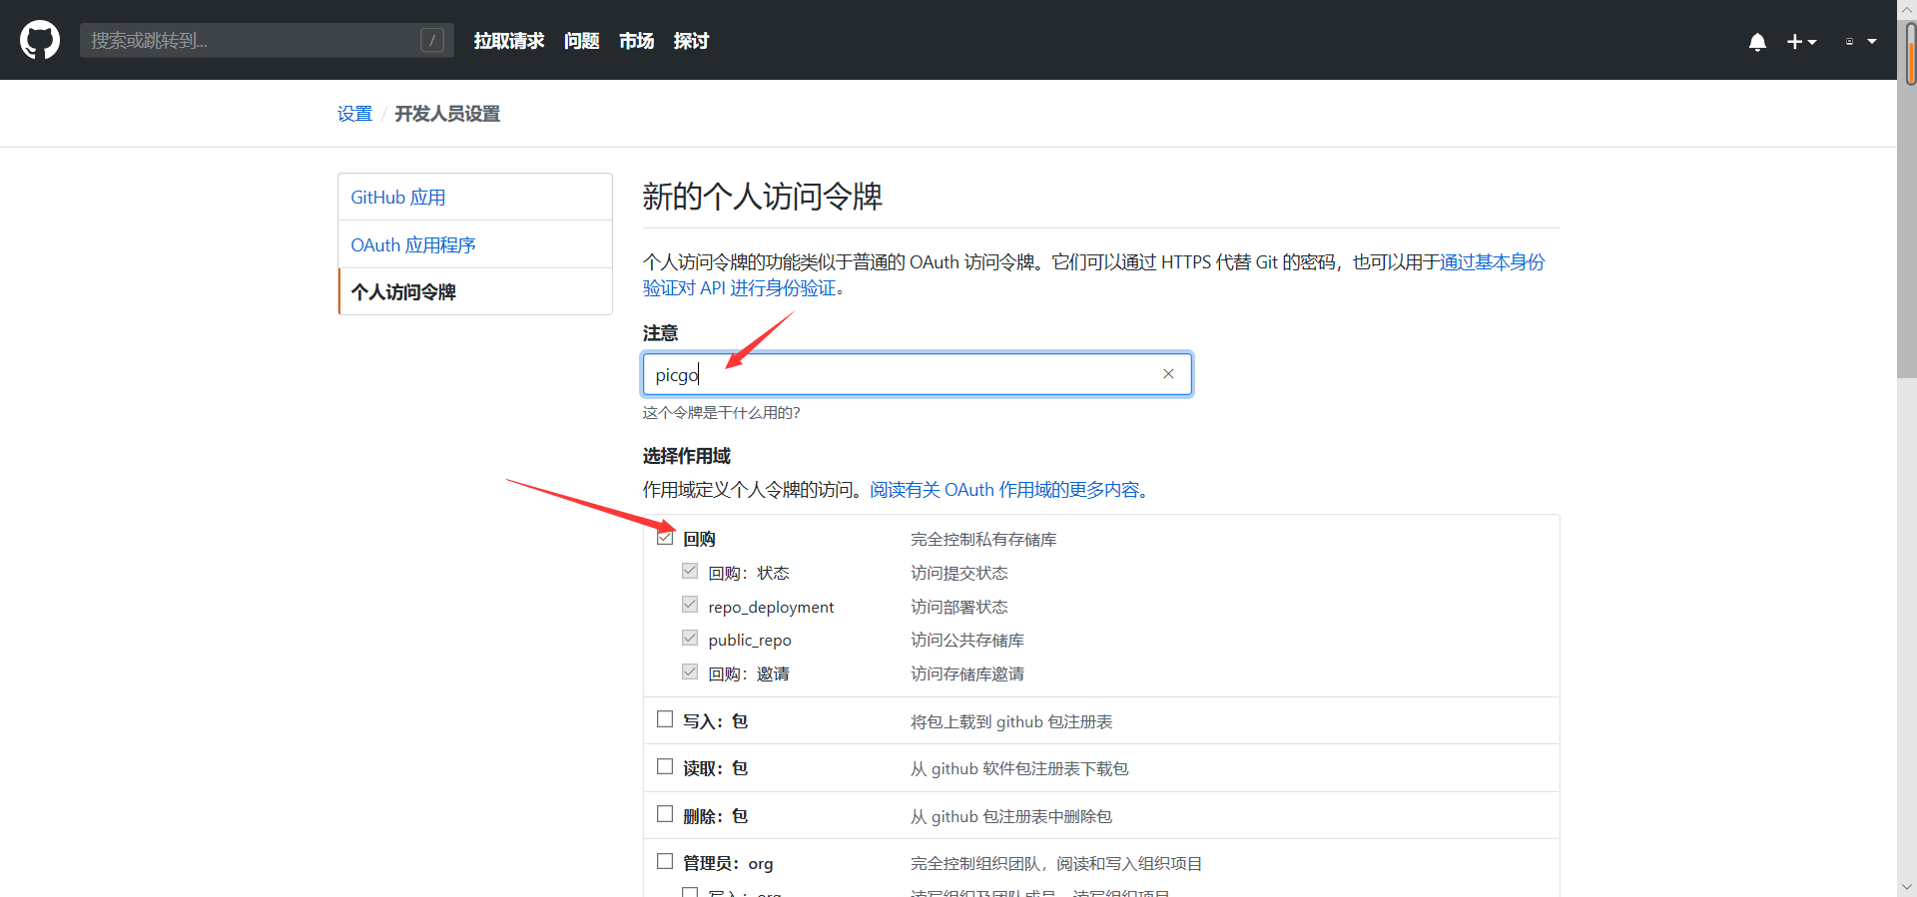Click the 这个令牌是干什么用的 hint text

tap(721, 413)
